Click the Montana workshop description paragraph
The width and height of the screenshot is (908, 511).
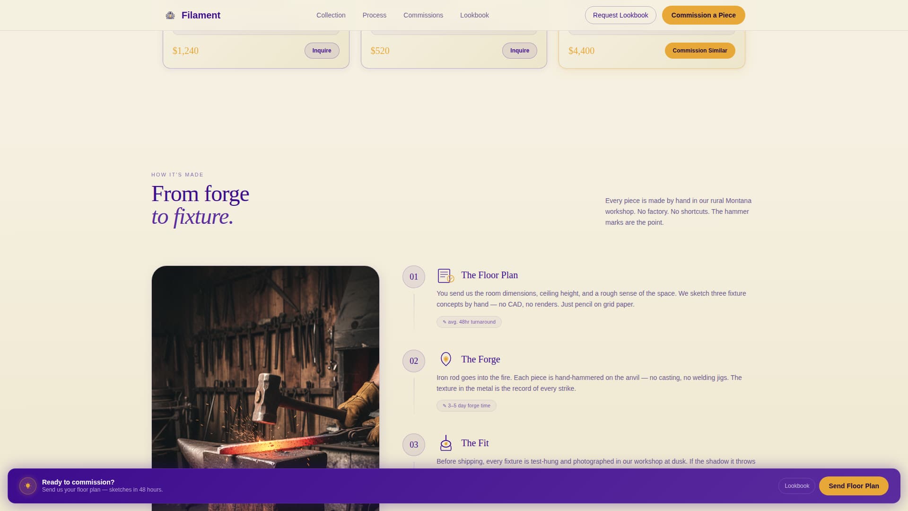coord(678,211)
